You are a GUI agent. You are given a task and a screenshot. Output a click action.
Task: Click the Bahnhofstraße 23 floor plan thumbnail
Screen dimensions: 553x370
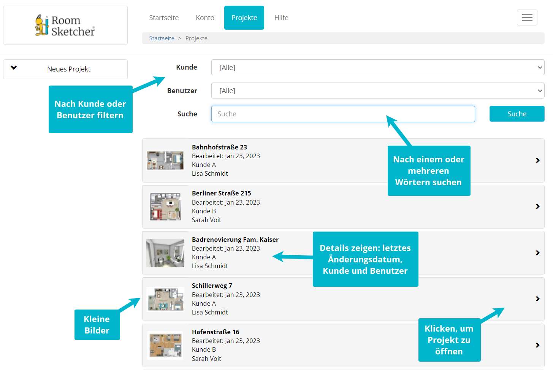(x=165, y=160)
